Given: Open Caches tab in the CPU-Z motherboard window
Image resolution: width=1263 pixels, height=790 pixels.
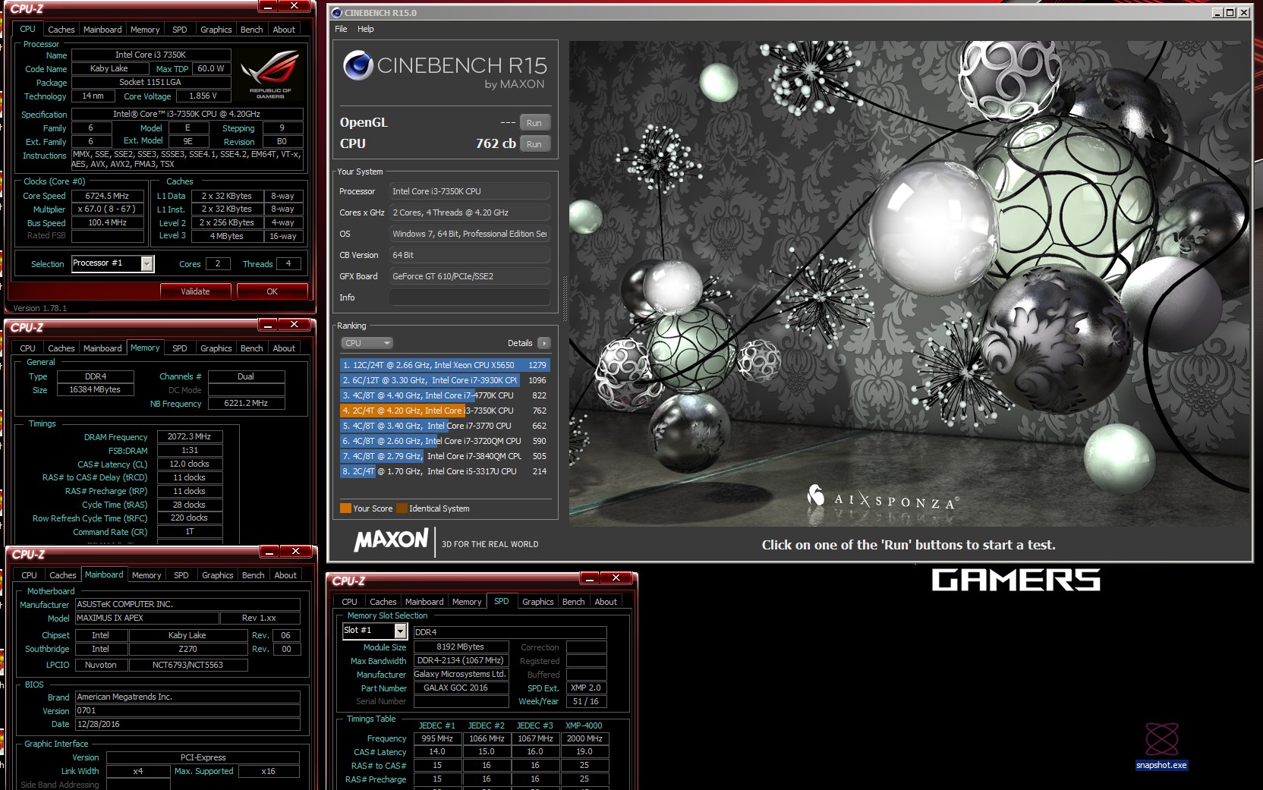Looking at the screenshot, I should [62, 575].
